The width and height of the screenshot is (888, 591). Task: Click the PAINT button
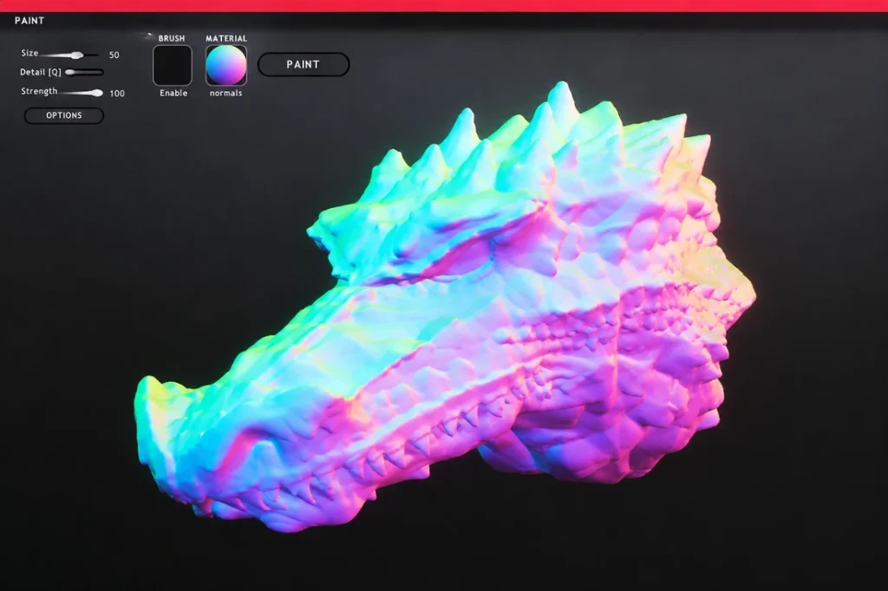pos(304,64)
